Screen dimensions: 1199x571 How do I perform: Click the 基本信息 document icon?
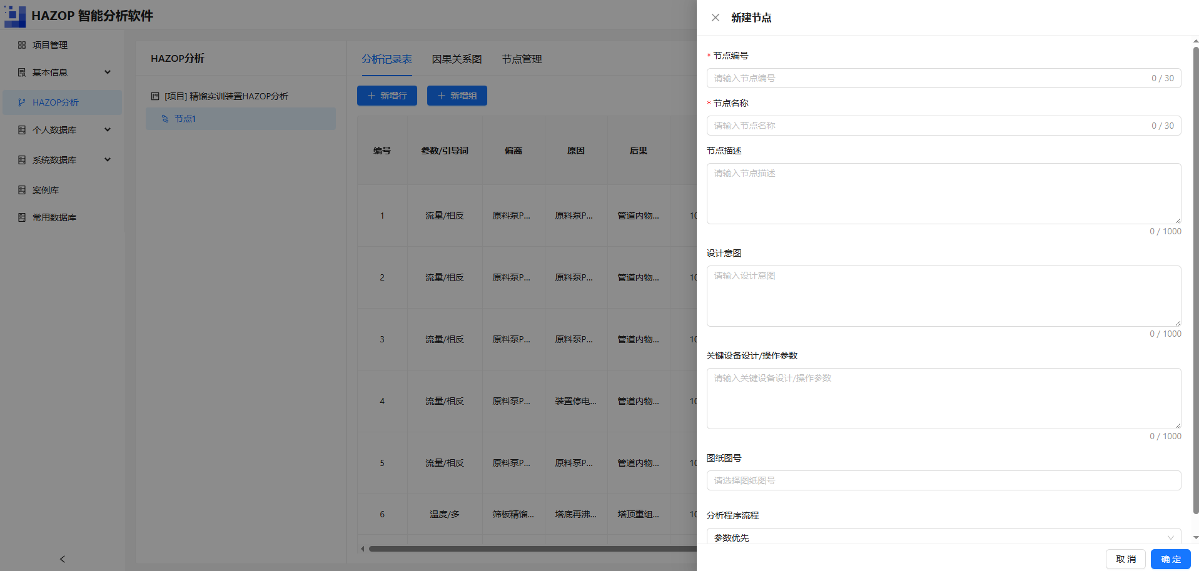click(22, 72)
